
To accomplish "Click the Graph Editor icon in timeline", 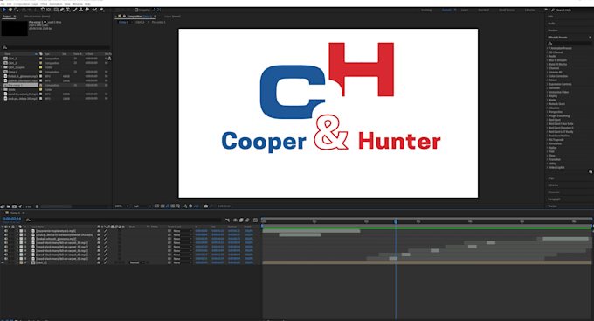I will click(x=255, y=220).
